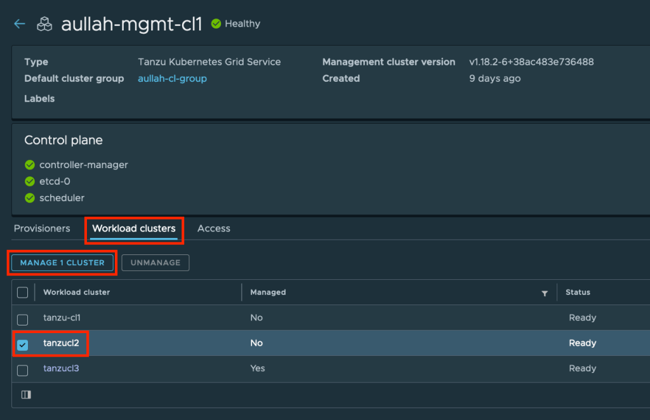Select the tanzucl3 row checkbox
This screenshot has width=650, height=420.
coord(23,370)
